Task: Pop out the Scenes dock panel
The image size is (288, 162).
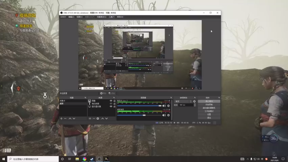Action: 85,98
